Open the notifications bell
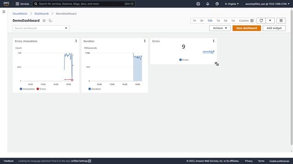This screenshot has height=164, width=293. click(x=207, y=4)
